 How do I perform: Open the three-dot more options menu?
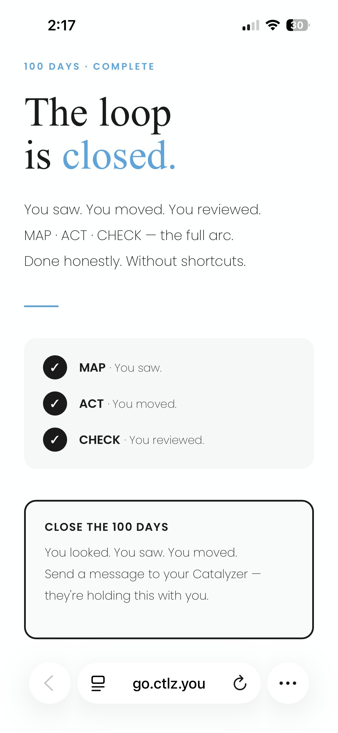(288, 683)
